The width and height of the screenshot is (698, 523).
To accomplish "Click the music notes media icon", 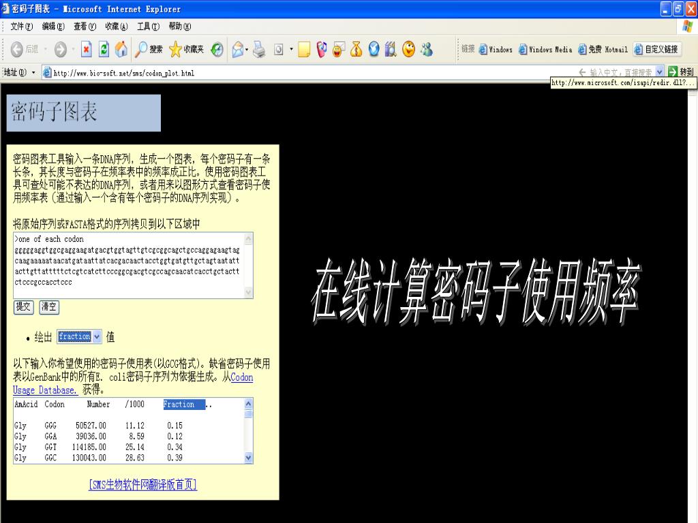I will pyautogui.click(x=322, y=49).
